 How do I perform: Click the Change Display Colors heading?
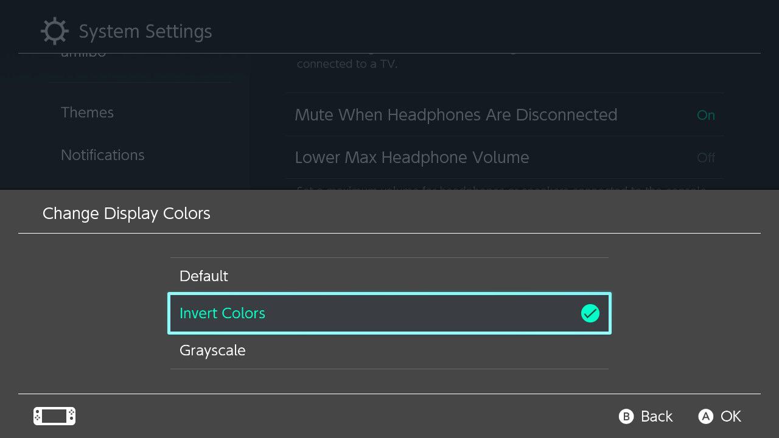[126, 213]
